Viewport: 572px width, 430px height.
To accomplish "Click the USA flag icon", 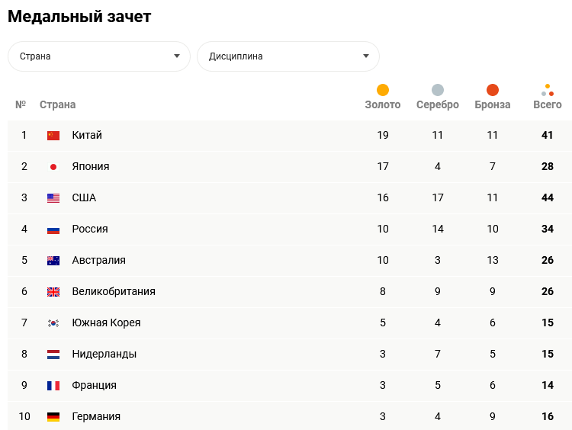I will coord(53,198).
